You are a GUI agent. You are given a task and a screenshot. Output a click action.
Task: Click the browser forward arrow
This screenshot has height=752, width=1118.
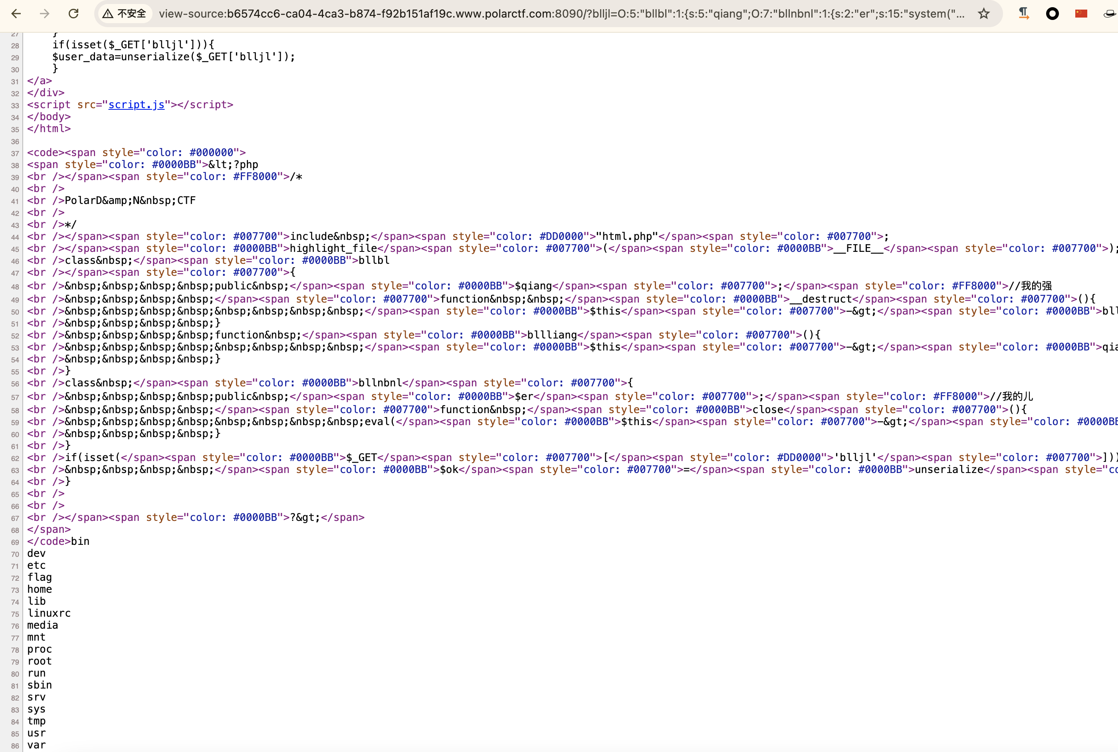45,14
